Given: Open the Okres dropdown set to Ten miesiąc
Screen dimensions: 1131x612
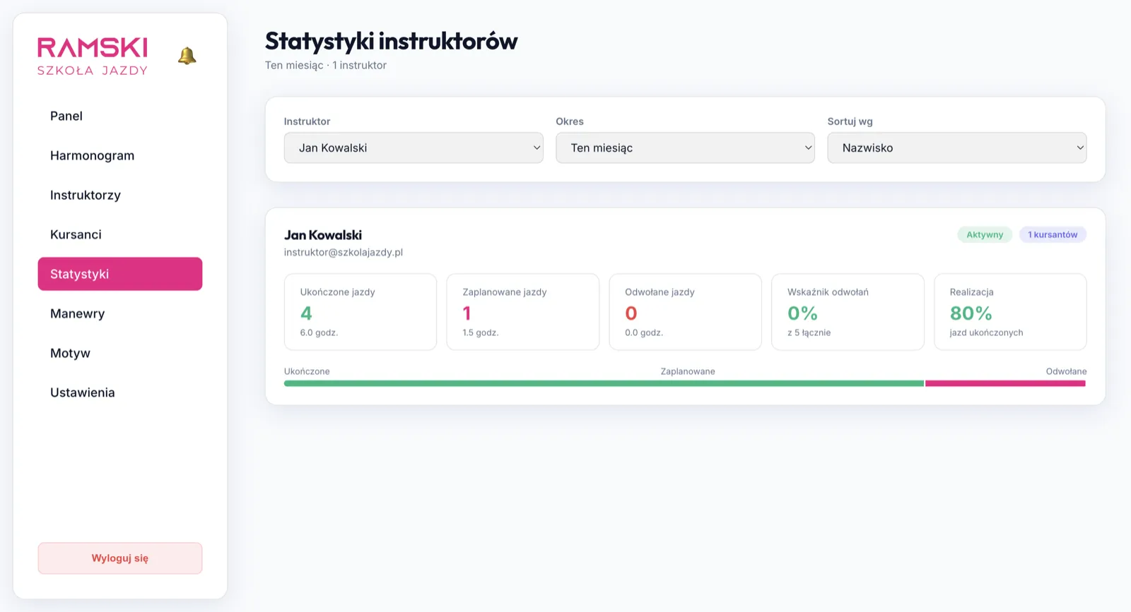Looking at the screenshot, I should point(685,148).
